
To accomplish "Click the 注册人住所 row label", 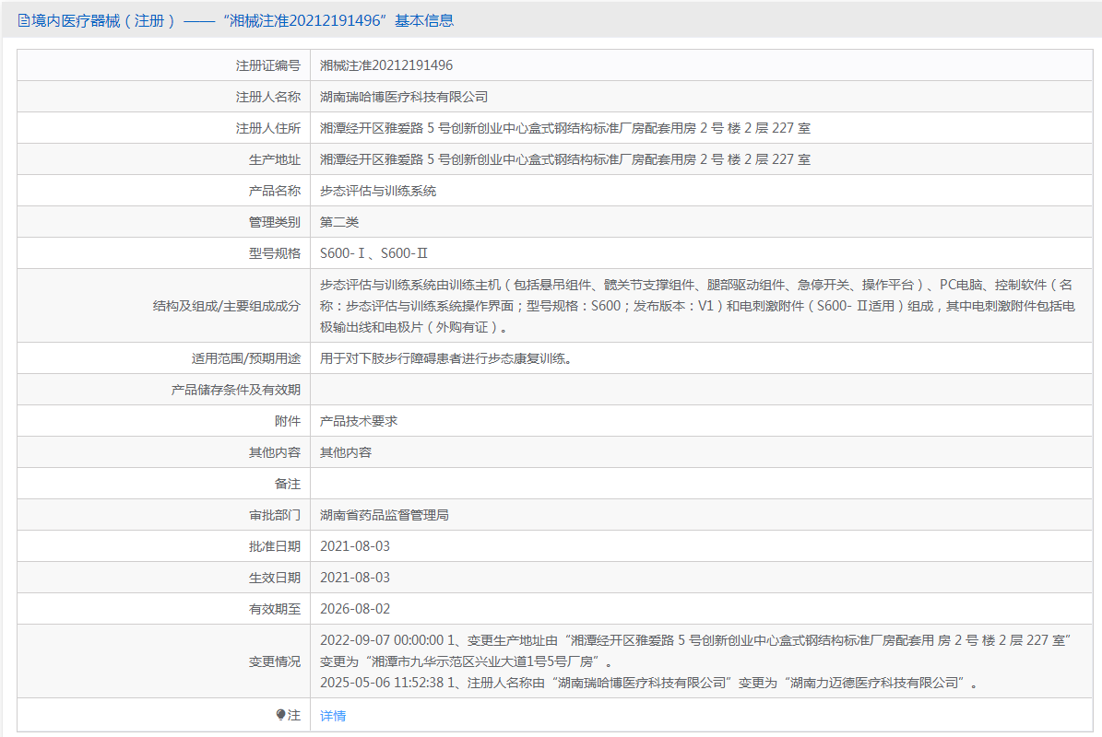I will click(x=268, y=128).
